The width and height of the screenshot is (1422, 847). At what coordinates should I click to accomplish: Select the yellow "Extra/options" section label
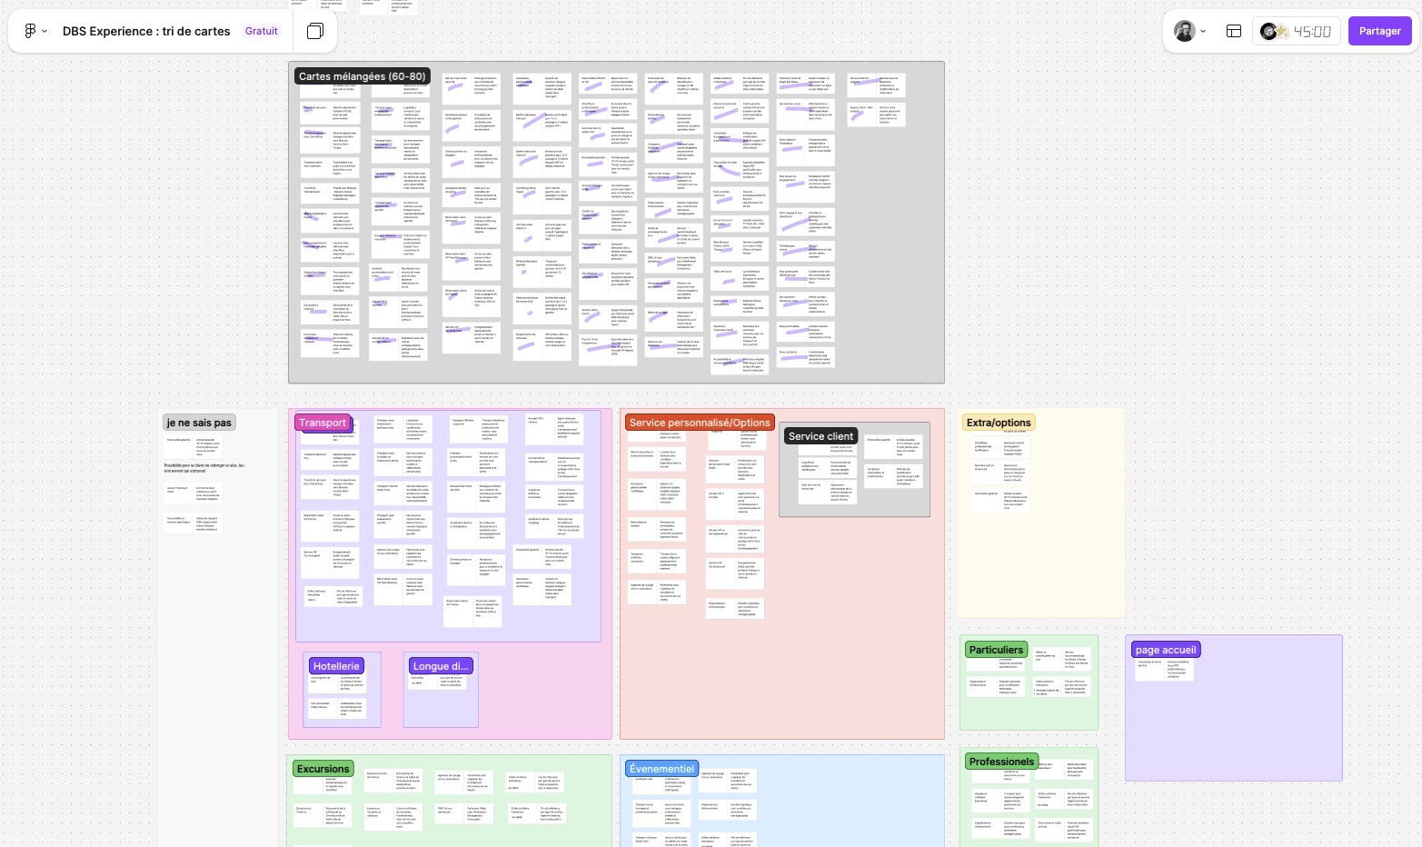(999, 423)
